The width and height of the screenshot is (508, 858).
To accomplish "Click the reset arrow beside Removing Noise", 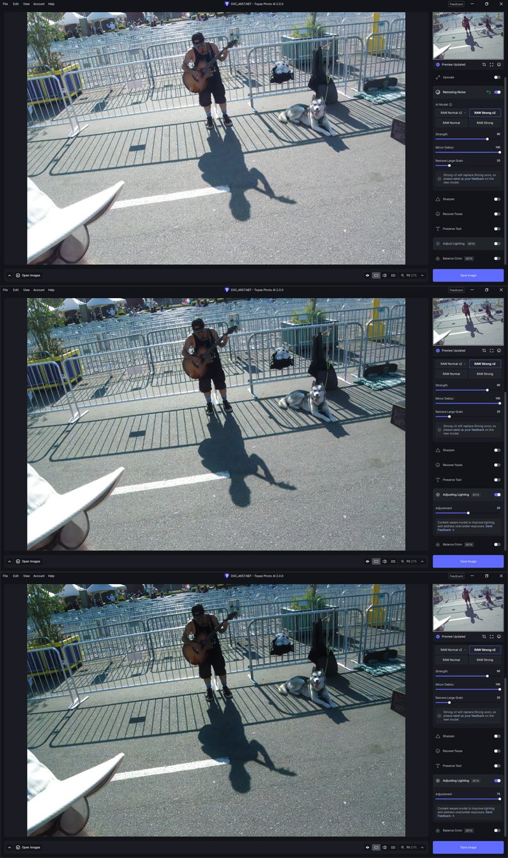I will (488, 92).
